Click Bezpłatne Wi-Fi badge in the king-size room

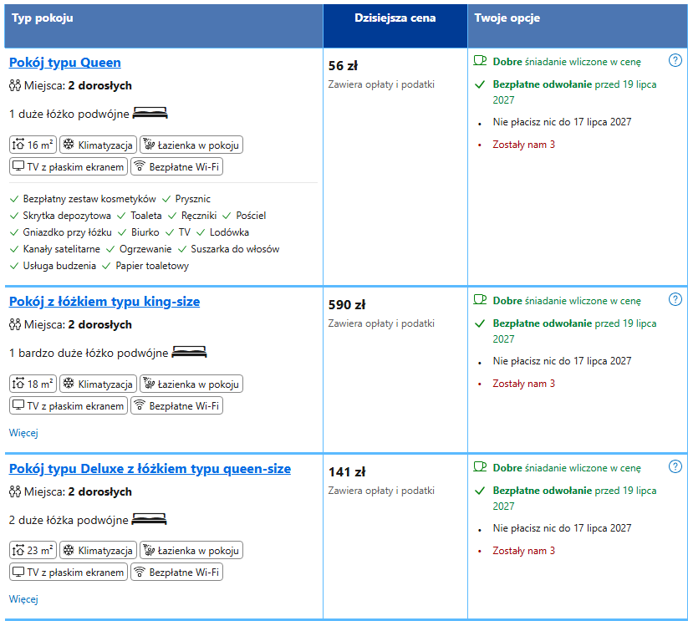click(x=177, y=405)
